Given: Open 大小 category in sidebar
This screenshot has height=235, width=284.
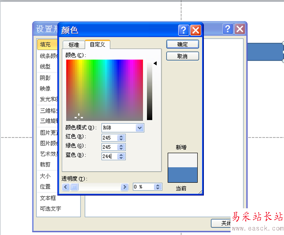Looking at the screenshot, I should [48, 176].
